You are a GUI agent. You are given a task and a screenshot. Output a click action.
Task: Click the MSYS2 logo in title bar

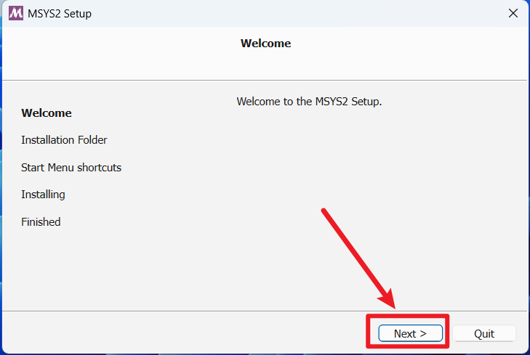[15, 13]
